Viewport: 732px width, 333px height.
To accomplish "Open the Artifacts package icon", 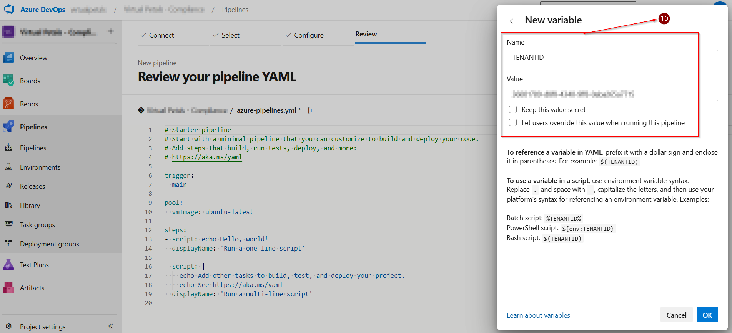I will (x=8, y=288).
